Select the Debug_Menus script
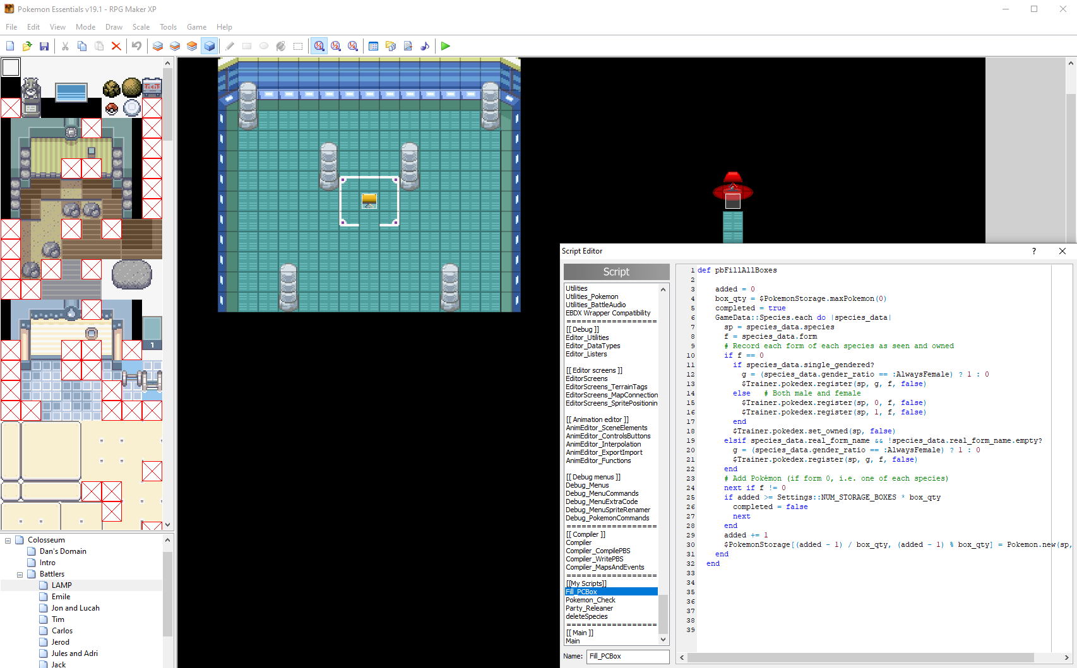 [x=587, y=485]
